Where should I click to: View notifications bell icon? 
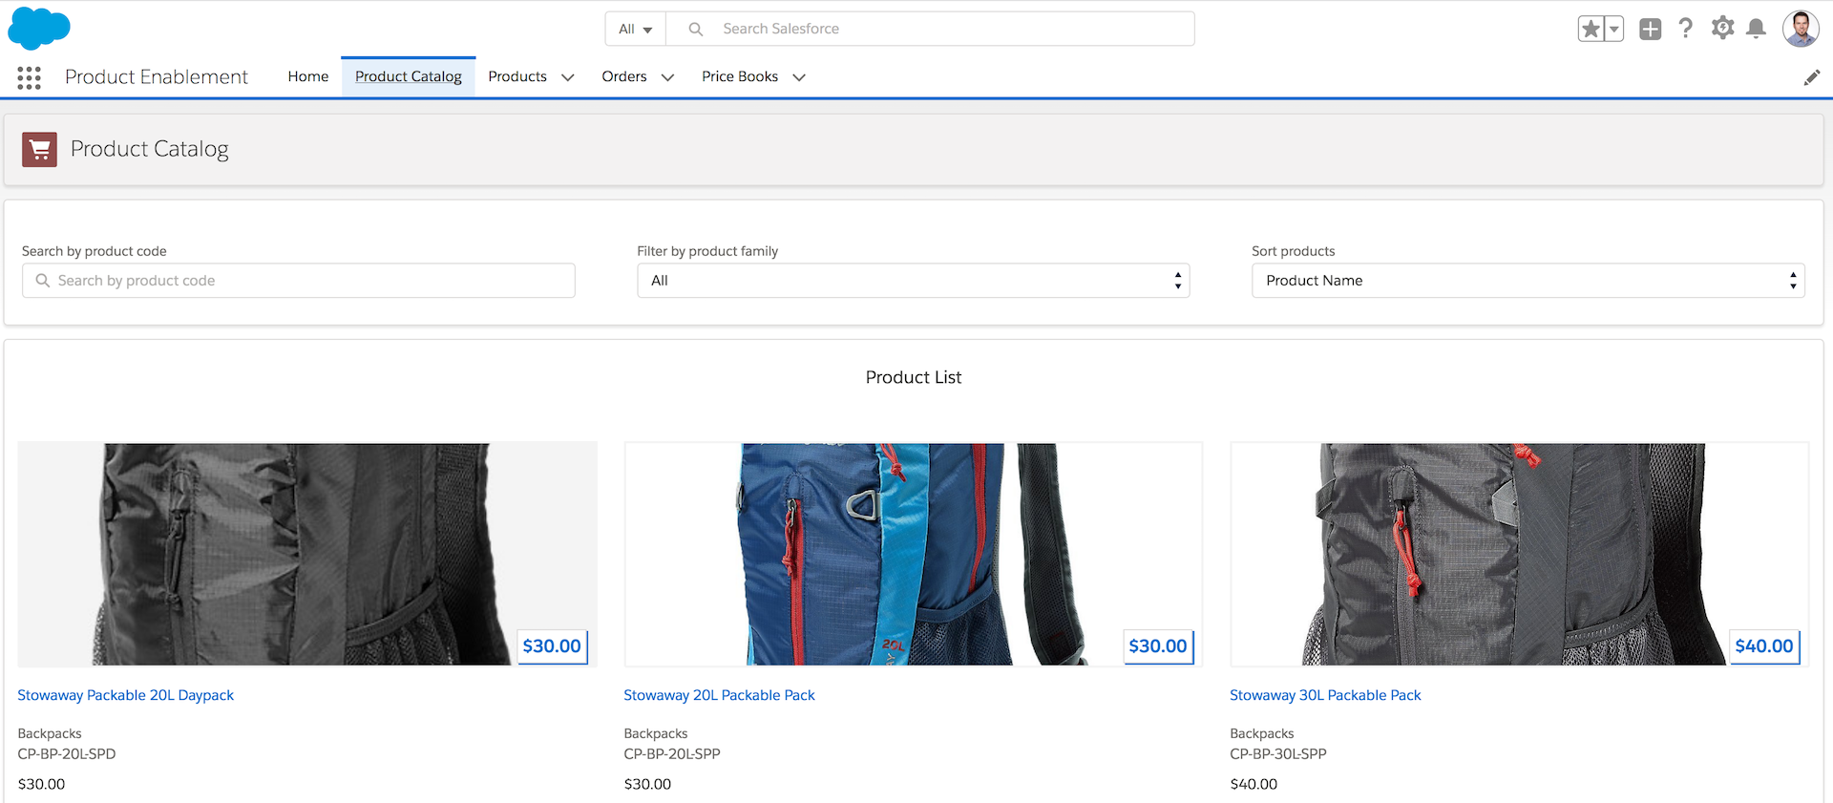[1756, 29]
